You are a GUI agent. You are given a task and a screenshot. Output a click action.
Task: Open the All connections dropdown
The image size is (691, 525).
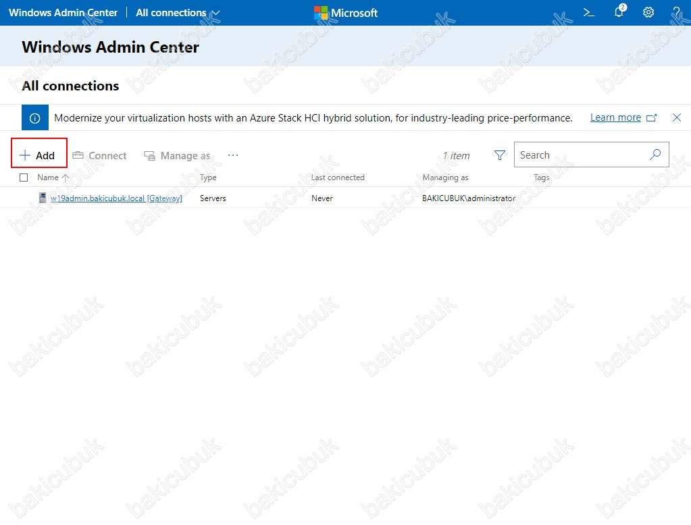click(x=178, y=13)
